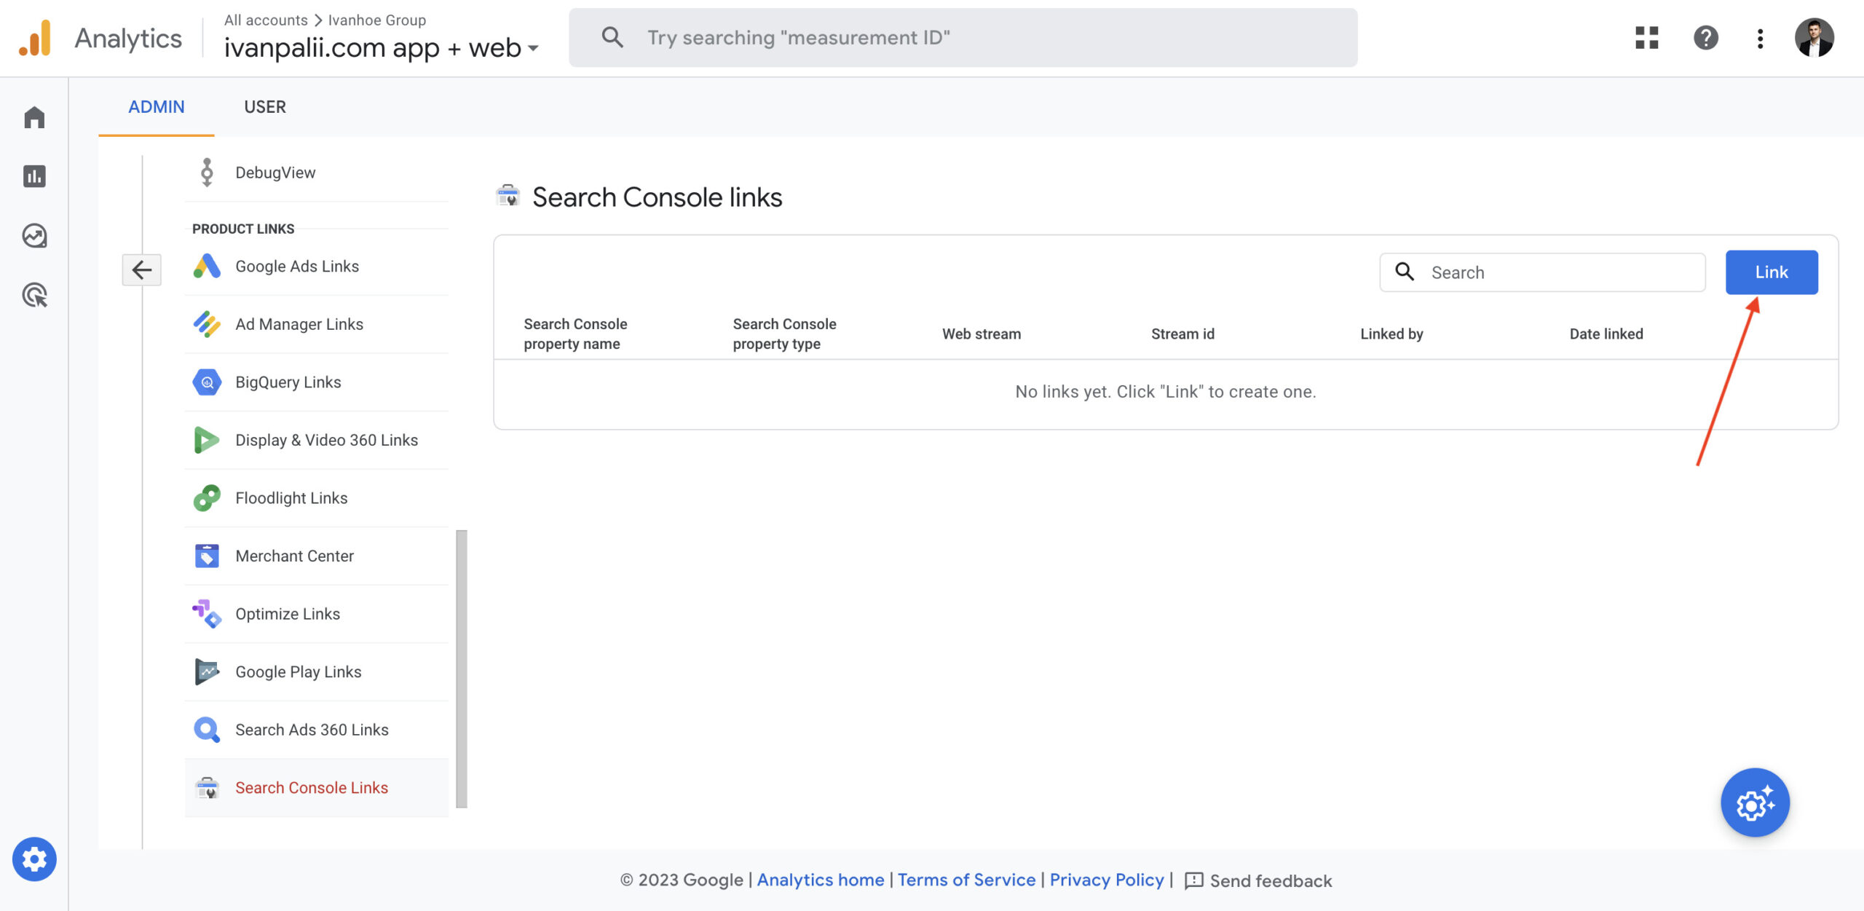Open the Reports bar-chart icon in sidebar

(x=34, y=176)
